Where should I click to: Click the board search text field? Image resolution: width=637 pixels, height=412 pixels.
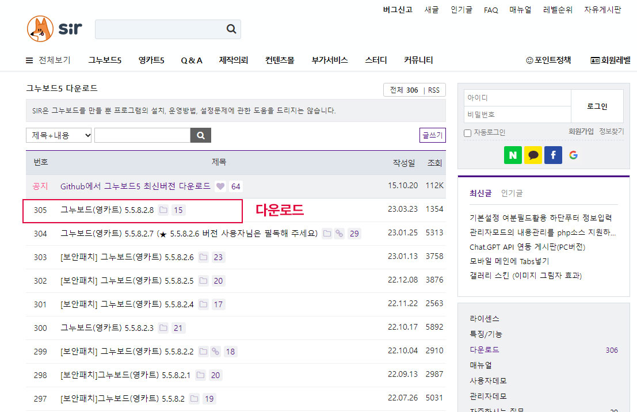[x=142, y=135]
